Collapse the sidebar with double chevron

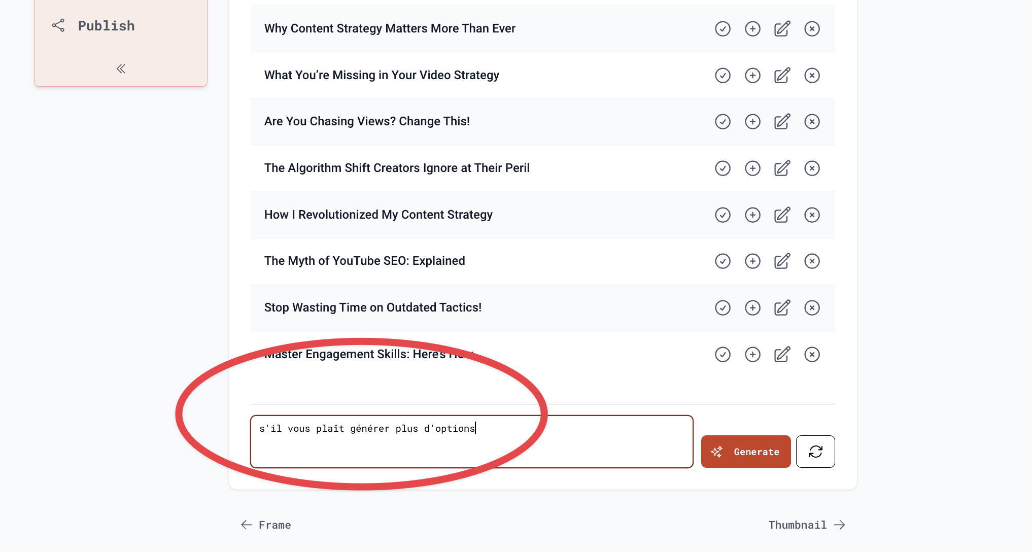[x=121, y=69]
